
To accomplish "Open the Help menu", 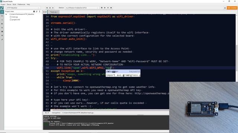I will click(x=28, y=4).
